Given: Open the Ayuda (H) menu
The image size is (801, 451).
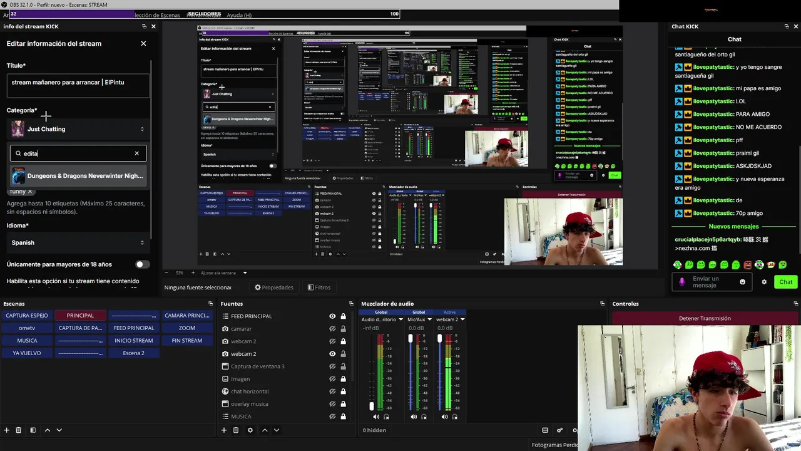Looking at the screenshot, I should (x=239, y=15).
